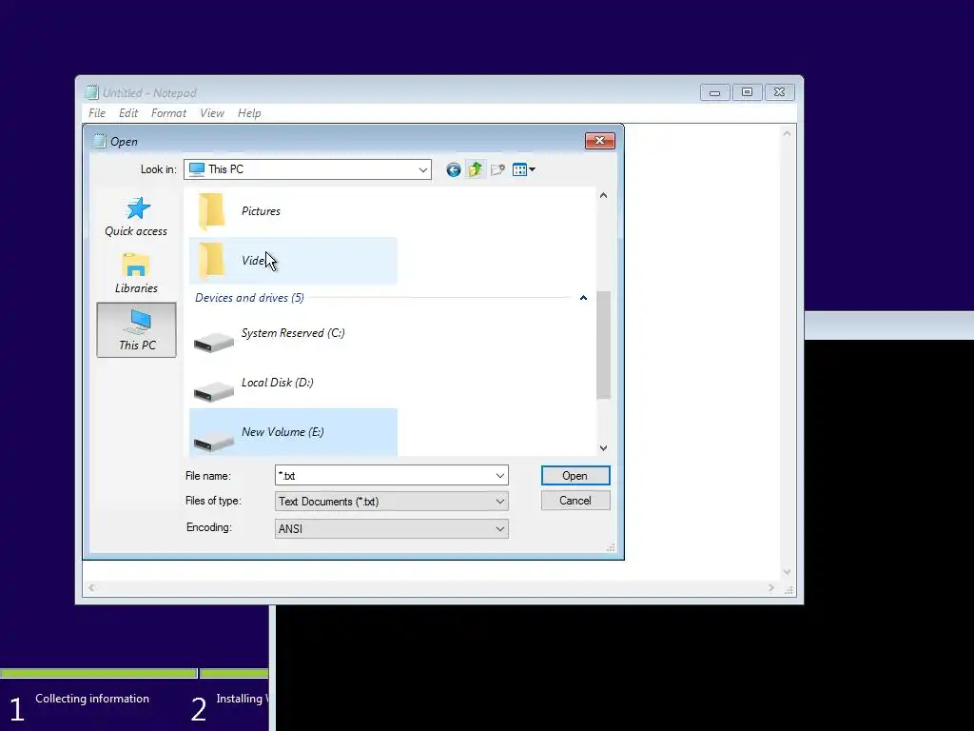Select This PC in the places bar
This screenshot has width=974, height=731.
[x=137, y=330]
